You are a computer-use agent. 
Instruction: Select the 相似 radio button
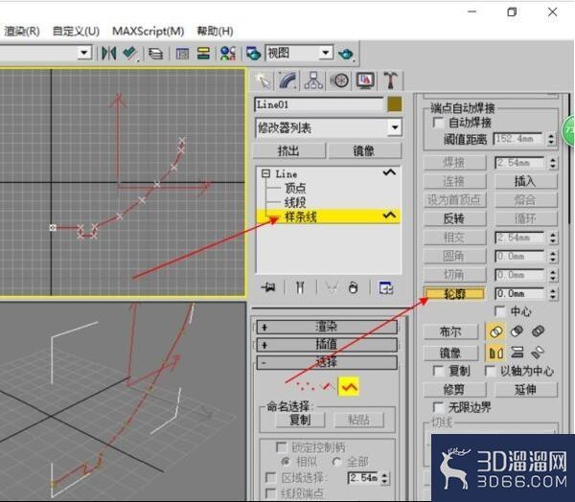click(x=286, y=462)
